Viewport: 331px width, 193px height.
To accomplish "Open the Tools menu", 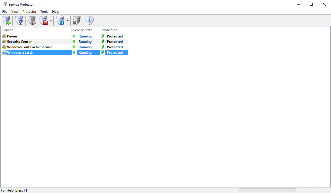I will [44, 12].
